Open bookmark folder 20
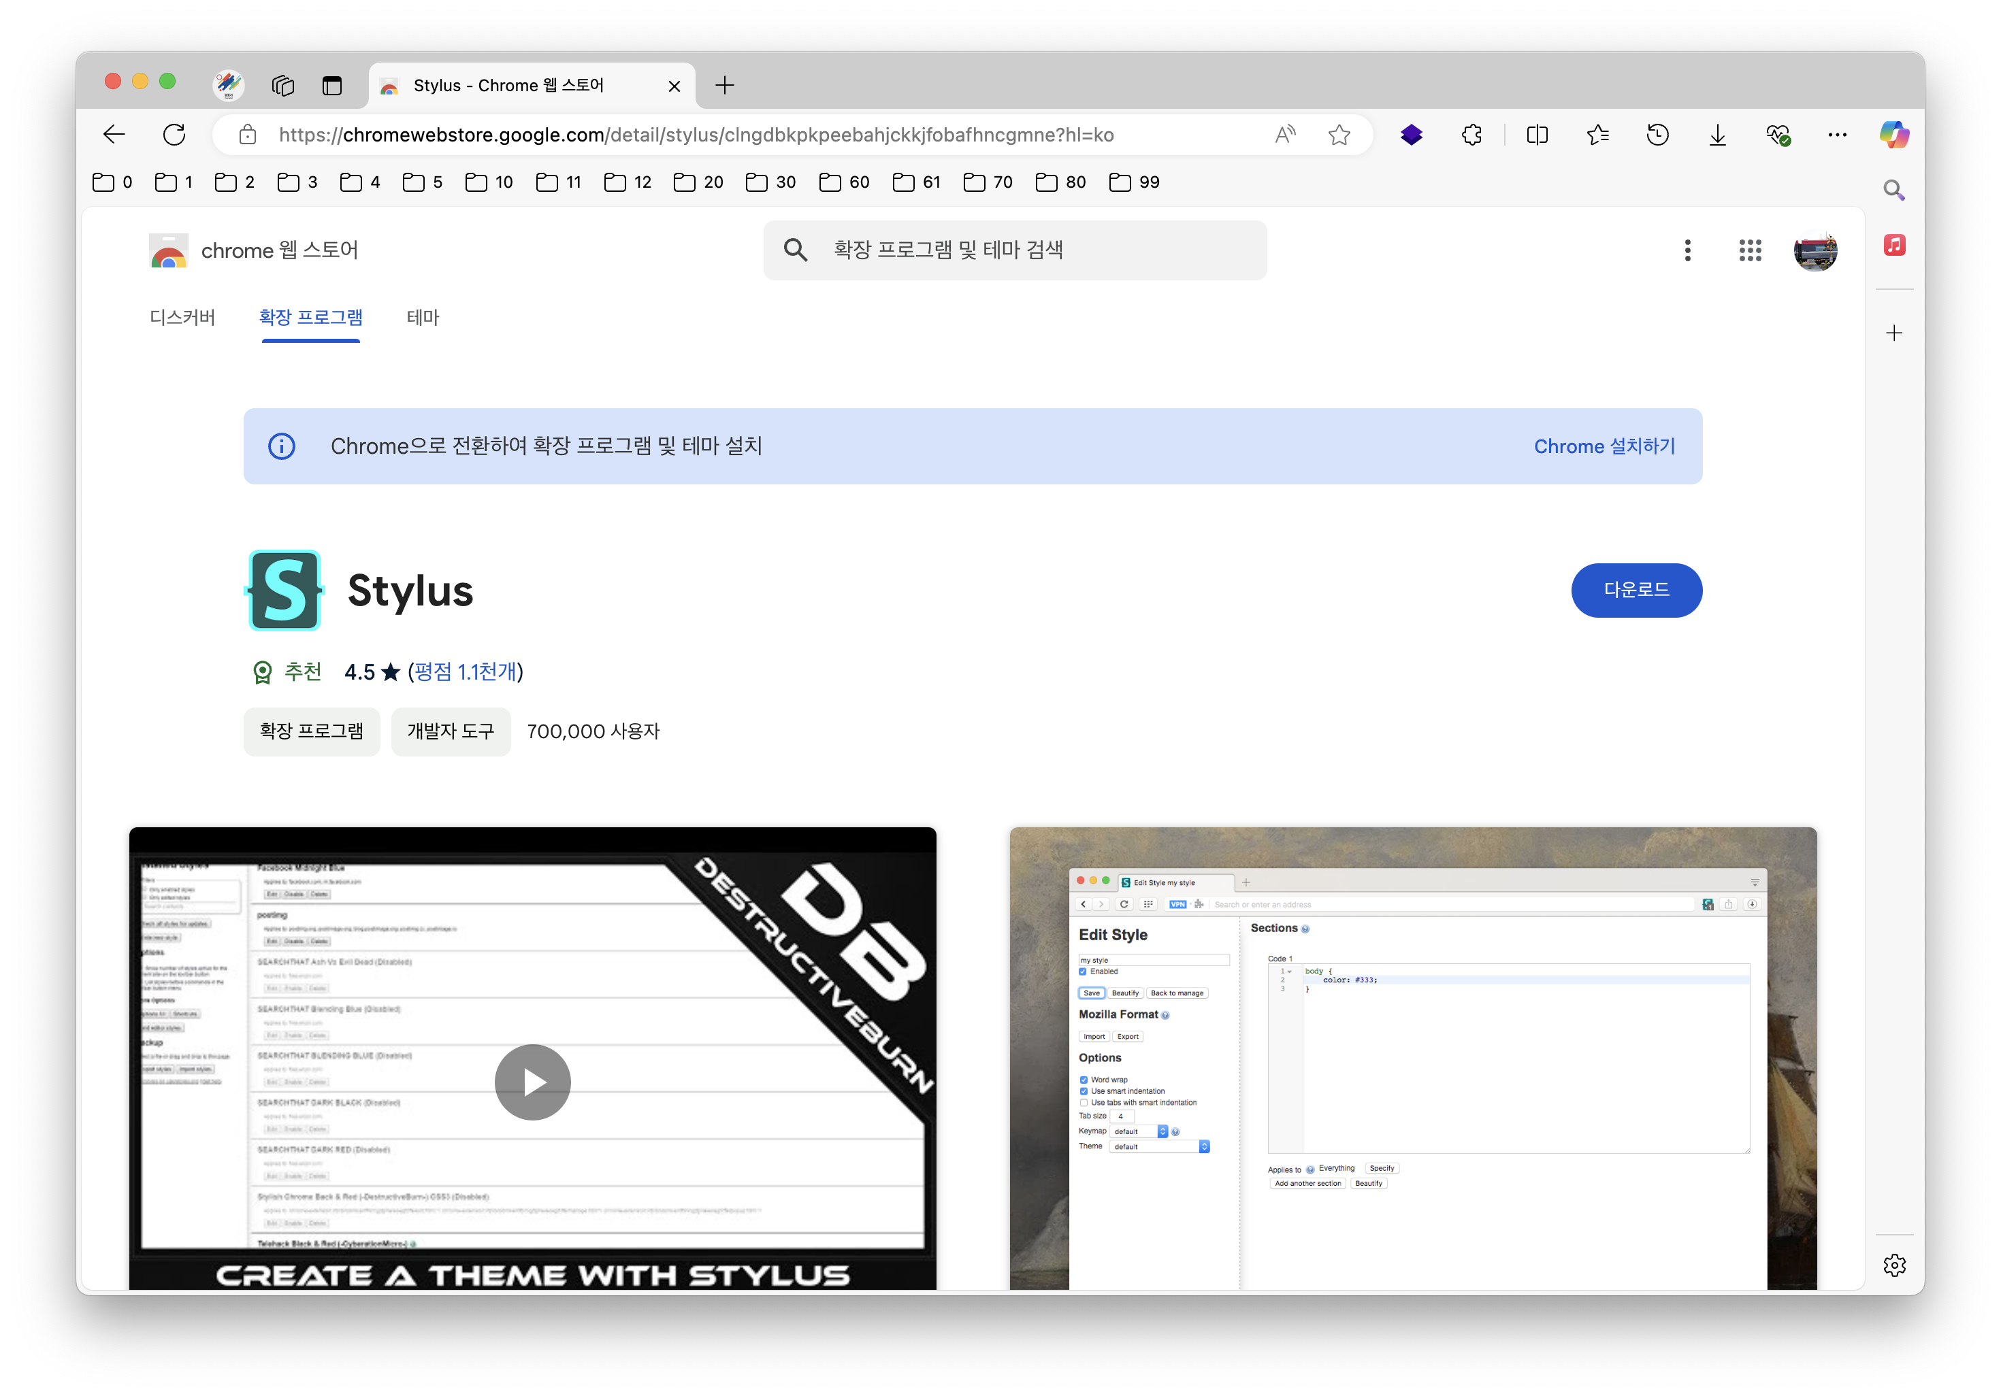2001x1396 pixels. tap(698, 182)
